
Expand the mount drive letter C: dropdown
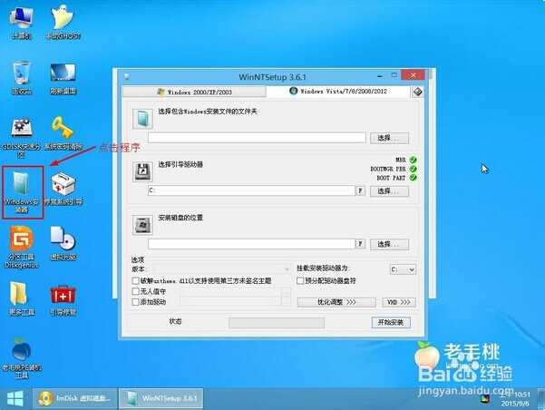click(403, 269)
